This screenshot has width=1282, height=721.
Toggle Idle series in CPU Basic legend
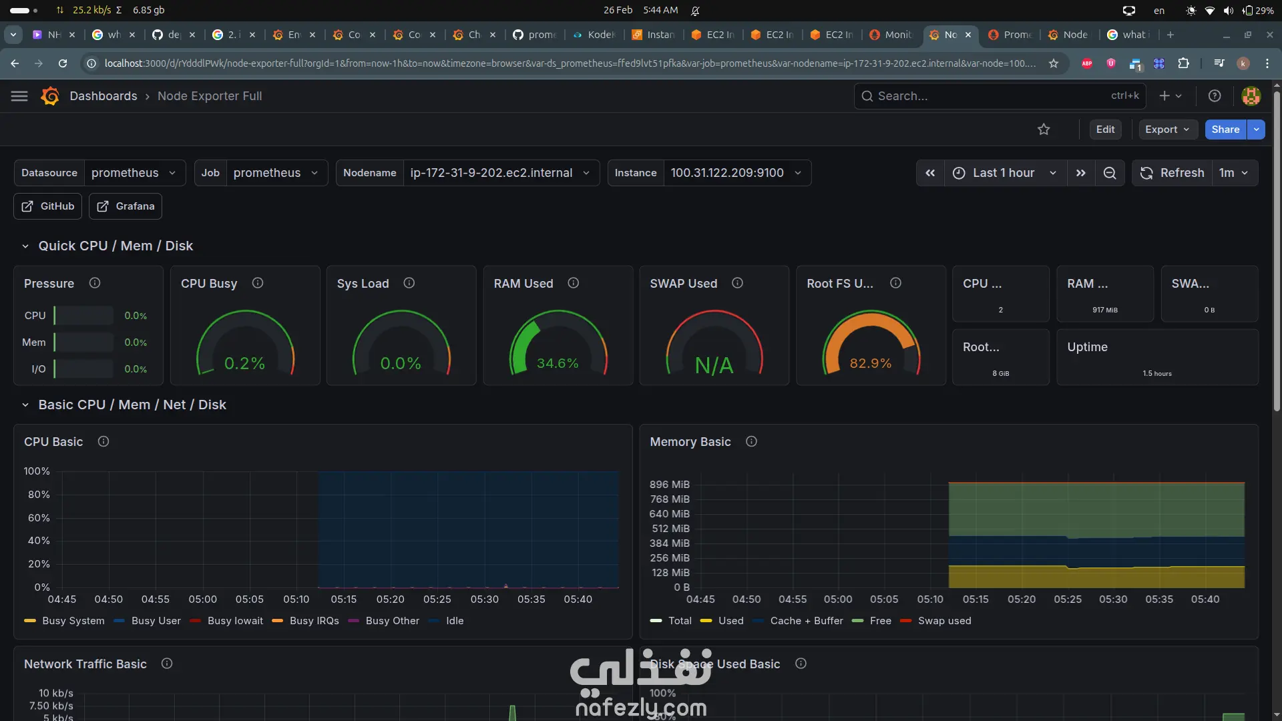pos(454,621)
